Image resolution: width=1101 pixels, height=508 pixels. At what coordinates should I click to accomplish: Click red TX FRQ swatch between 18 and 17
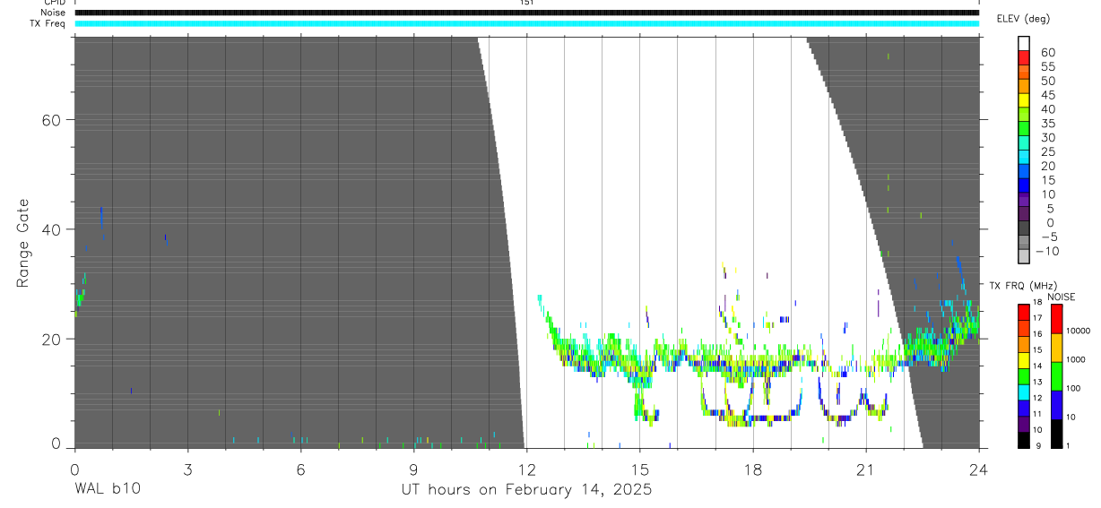point(1023,311)
